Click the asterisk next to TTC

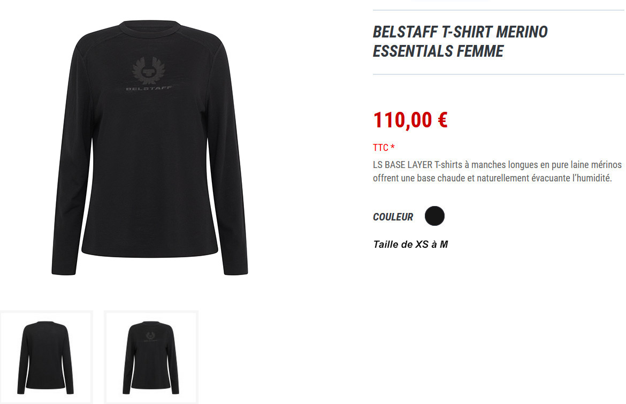[392, 147]
